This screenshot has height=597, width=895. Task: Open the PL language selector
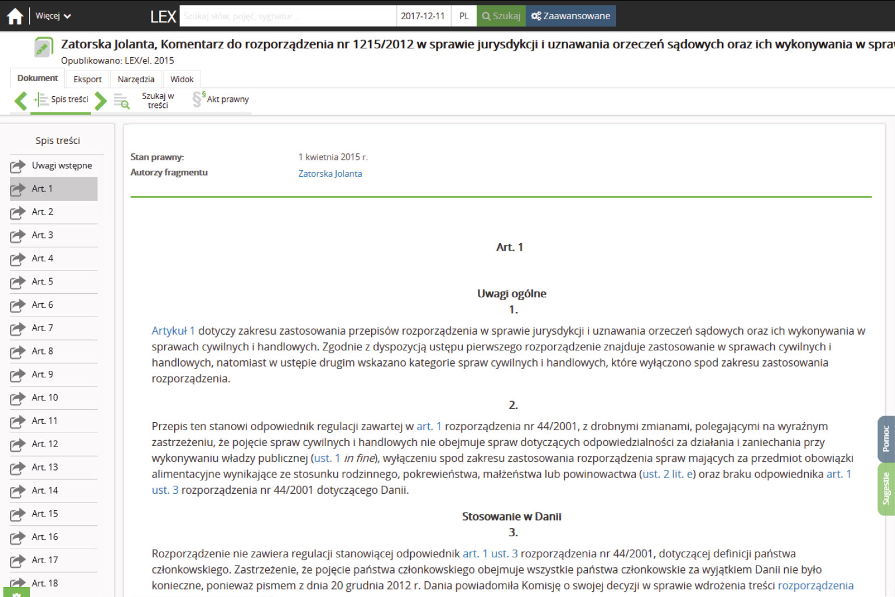coord(464,16)
